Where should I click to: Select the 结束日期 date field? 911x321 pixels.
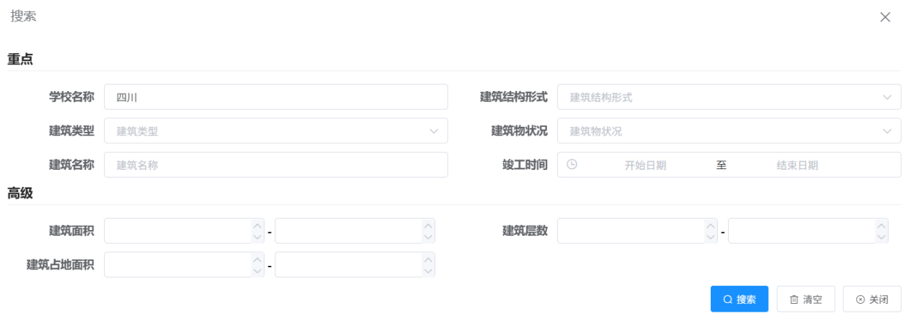tap(797, 166)
